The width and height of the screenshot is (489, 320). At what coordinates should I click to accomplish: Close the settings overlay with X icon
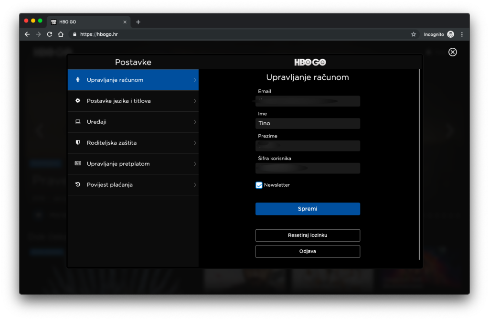point(452,52)
